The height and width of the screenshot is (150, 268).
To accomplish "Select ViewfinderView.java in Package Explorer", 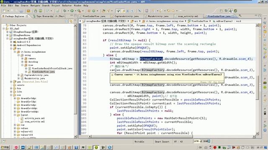I will (43, 72).
